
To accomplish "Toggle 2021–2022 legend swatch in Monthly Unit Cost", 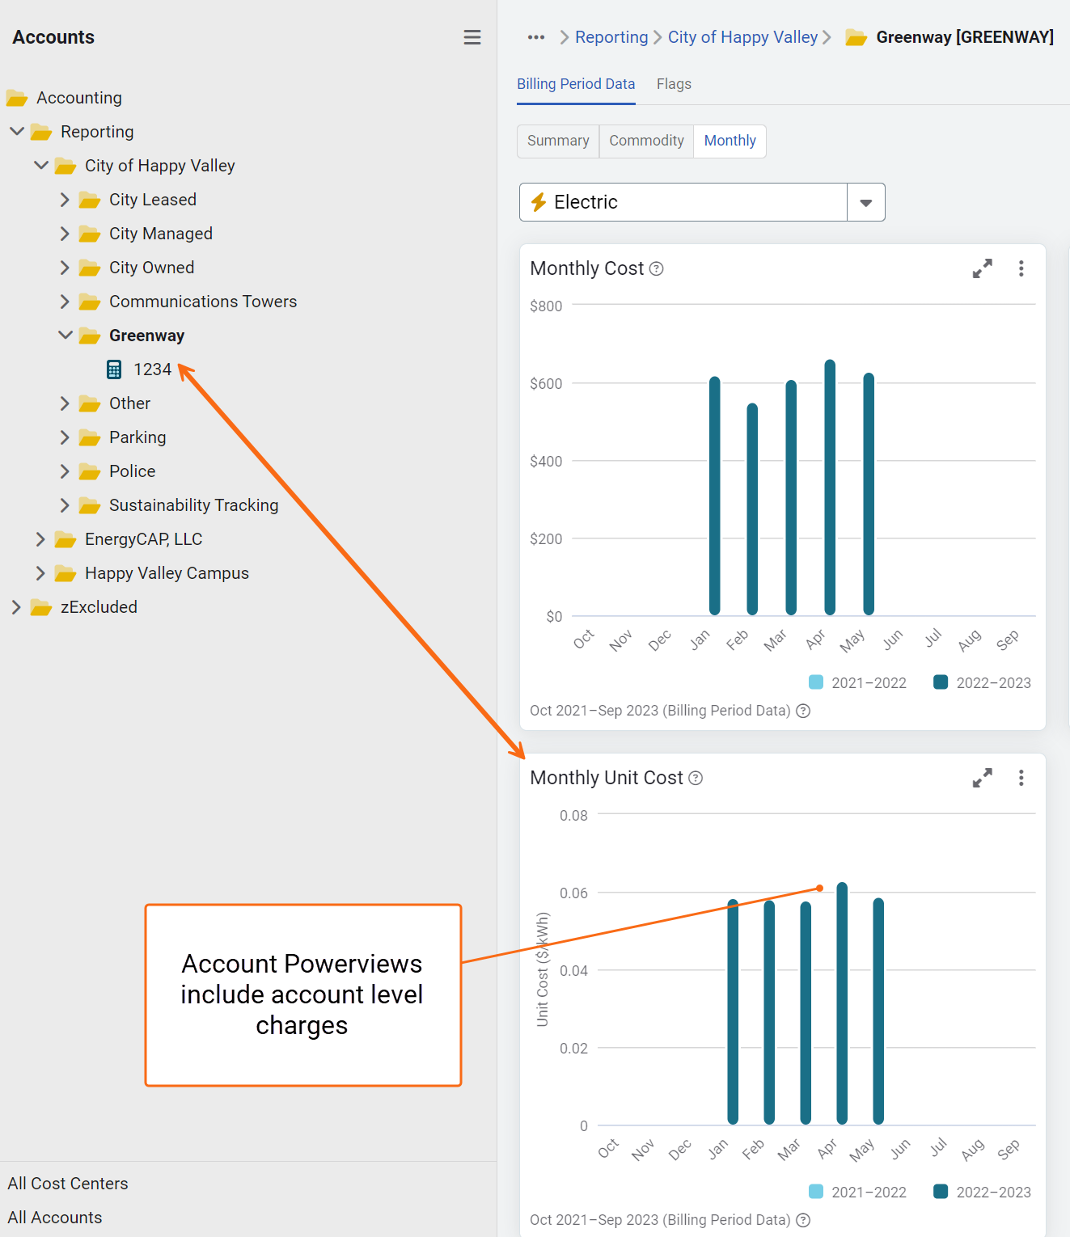I will (x=816, y=1192).
